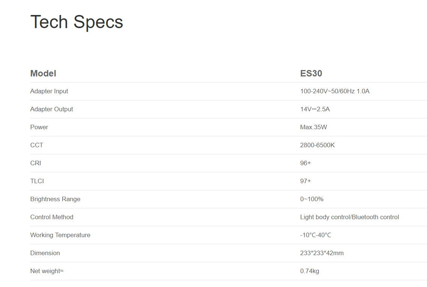The image size is (427, 287).
Task: Select the Power row label
Action: coord(39,127)
